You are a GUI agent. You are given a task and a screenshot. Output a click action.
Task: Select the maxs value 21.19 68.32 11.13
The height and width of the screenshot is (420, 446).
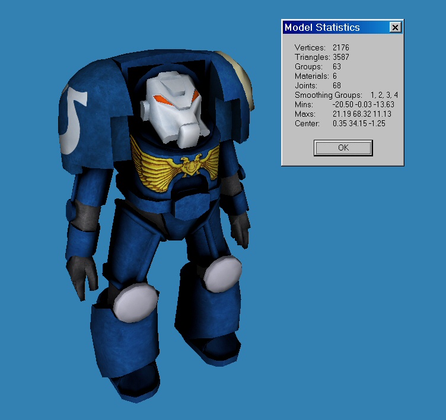pyautogui.click(x=362, y=114)
